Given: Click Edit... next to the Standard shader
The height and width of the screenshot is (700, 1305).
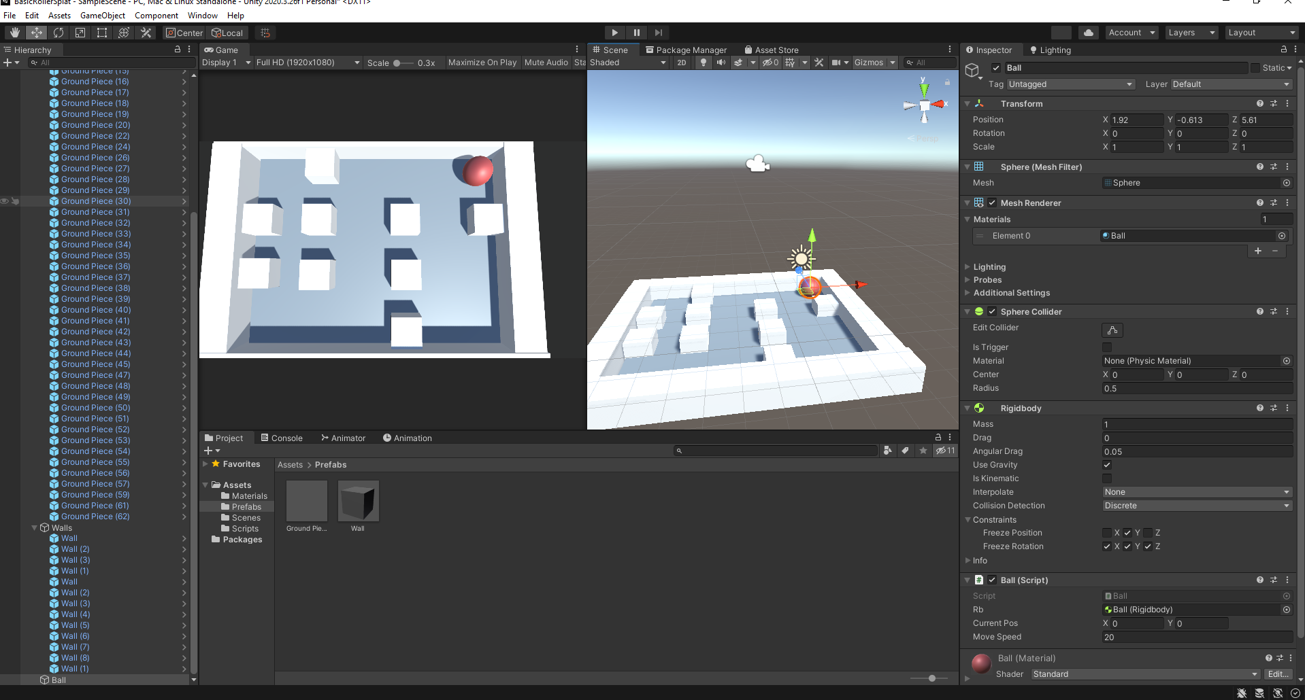Looking at the screenshot, I should (x=1277, y=673).
